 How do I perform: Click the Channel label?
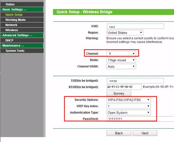click(x=92, y=53)
